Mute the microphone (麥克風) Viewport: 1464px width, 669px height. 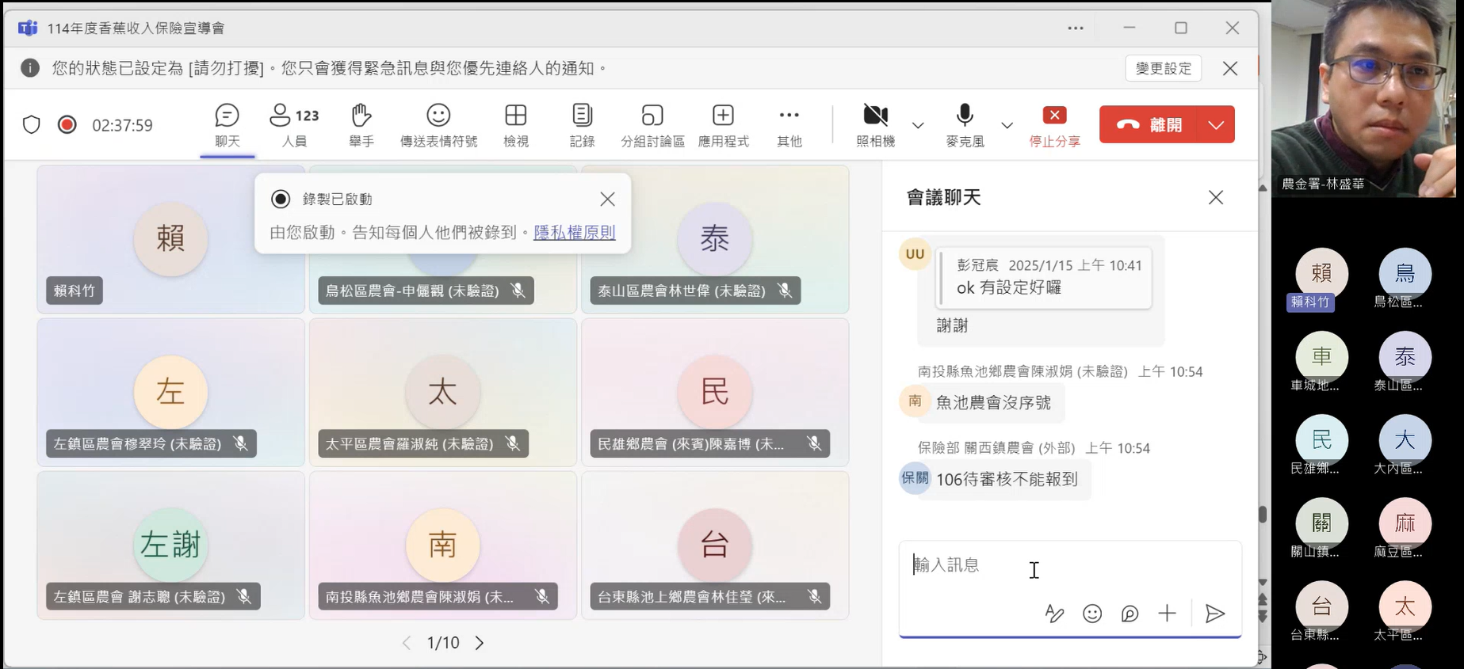click(x=965, y=125)
